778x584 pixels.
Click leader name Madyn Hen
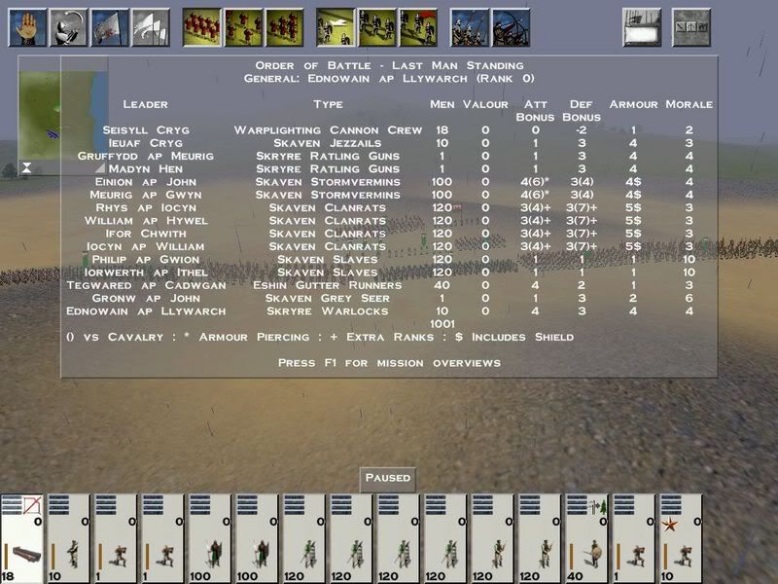click(x=145, y=168)
